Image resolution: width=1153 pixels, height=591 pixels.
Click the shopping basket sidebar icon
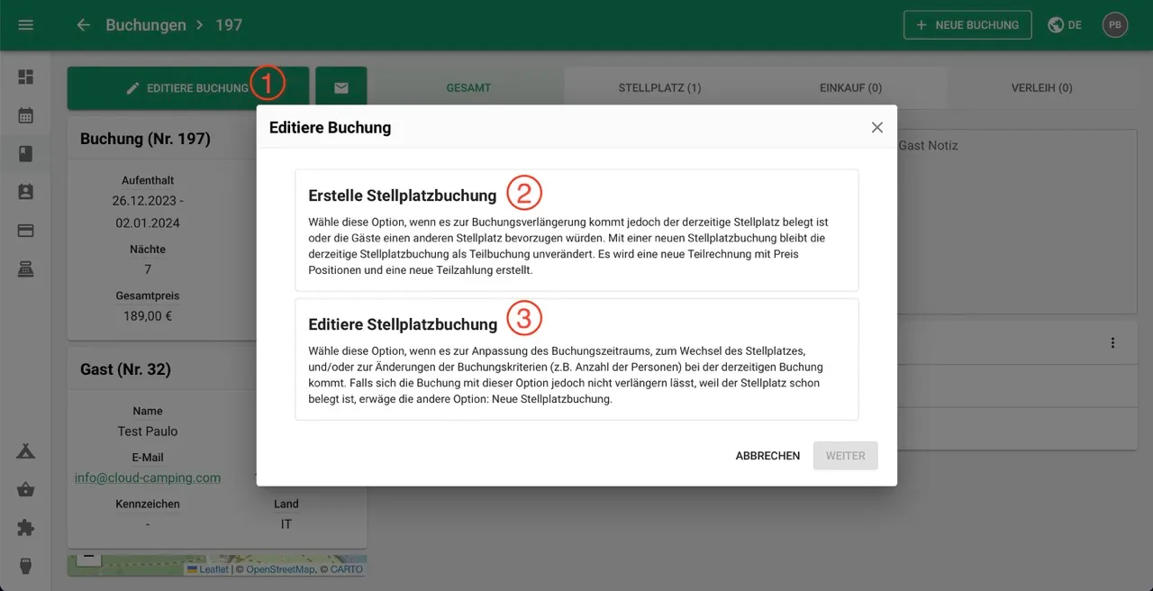tap(26, 490)
